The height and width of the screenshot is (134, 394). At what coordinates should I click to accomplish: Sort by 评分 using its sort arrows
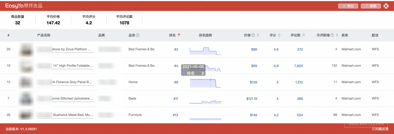pos(279,35)
